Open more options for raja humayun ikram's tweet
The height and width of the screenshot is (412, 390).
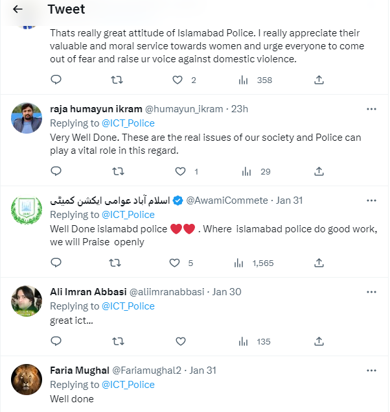(x=371, y=109)
